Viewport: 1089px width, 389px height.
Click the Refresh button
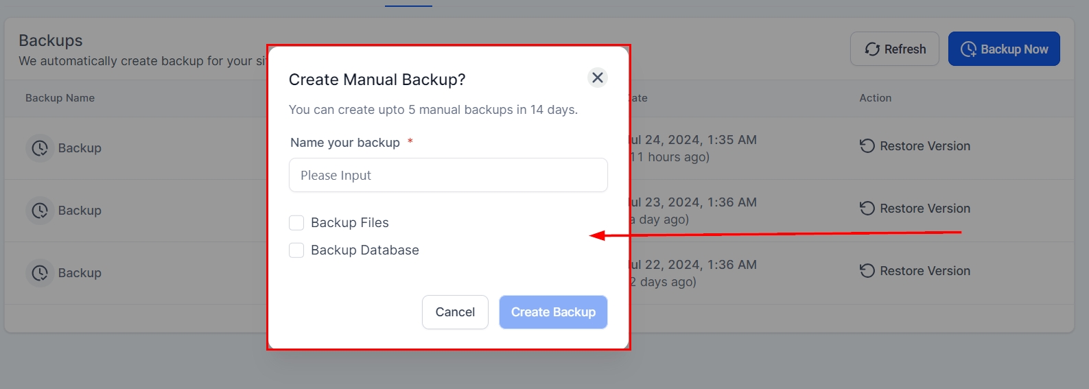point(894,49)
